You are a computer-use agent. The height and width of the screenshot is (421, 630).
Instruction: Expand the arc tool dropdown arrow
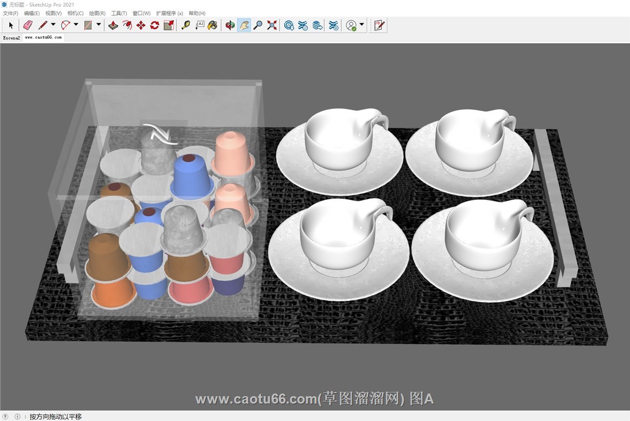(76, 25)
